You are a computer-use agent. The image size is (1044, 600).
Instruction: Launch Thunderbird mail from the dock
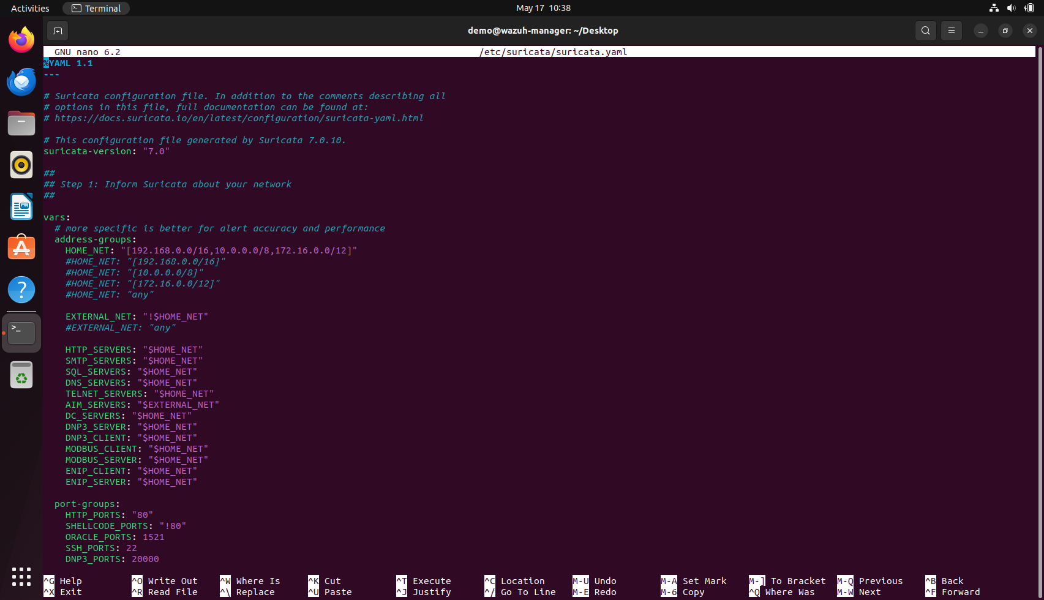tap(21, 81)
